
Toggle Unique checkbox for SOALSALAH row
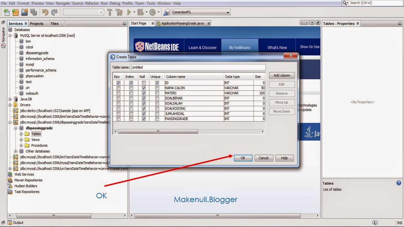[157, 103]
